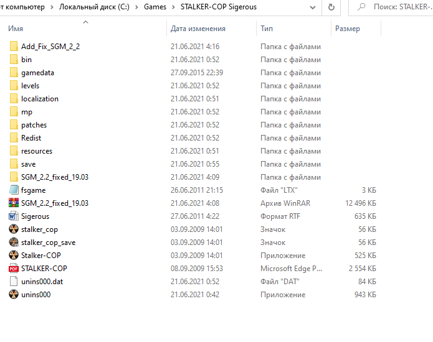This screenshot has height=342, width=433.
Task: Sort by the Дата изменения column header
Action: [198, 29]
